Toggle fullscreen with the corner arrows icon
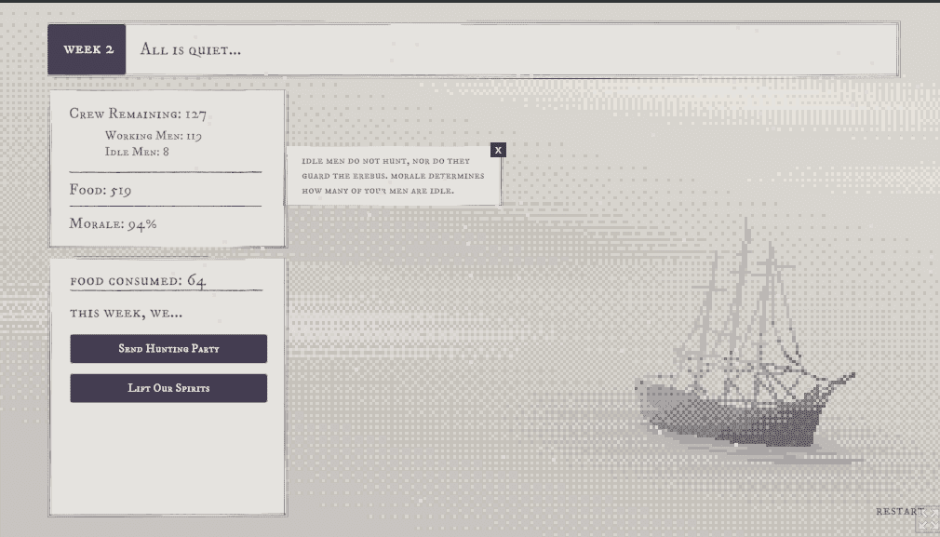 coord(927,519)
